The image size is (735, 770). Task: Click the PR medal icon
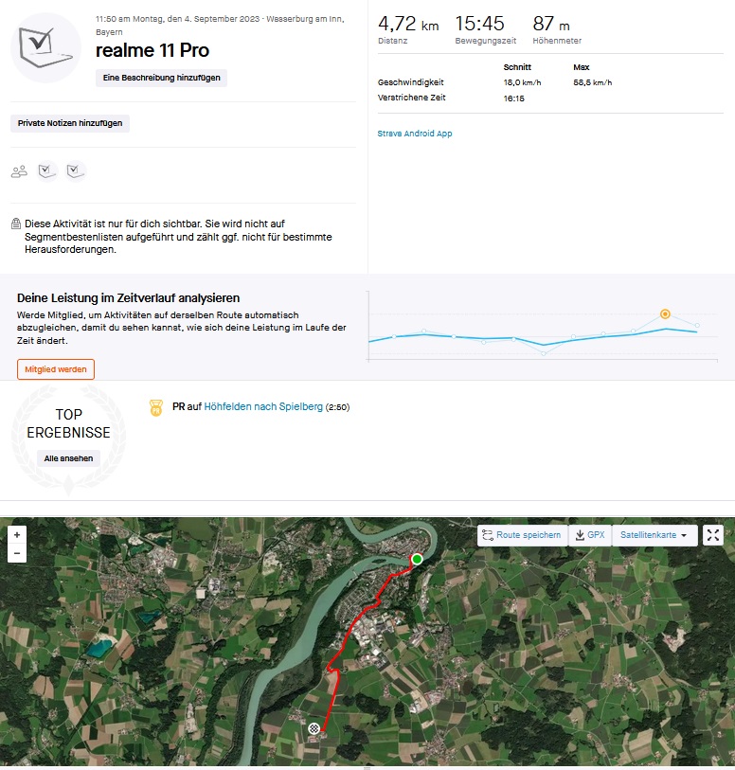point(155,408)
